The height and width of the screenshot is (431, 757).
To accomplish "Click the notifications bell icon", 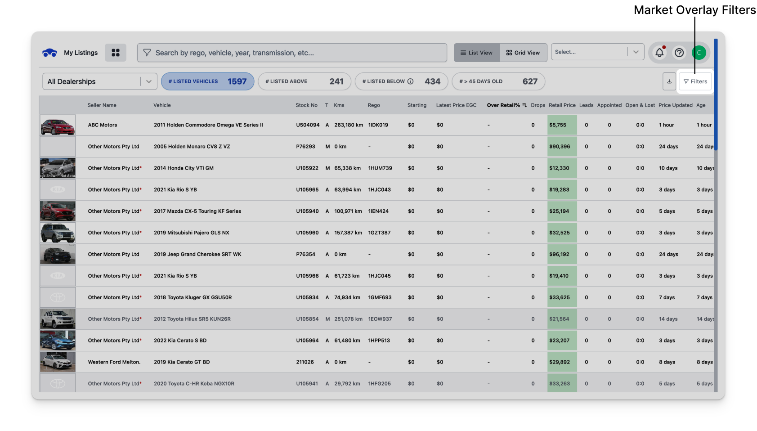I will point(659,53).
